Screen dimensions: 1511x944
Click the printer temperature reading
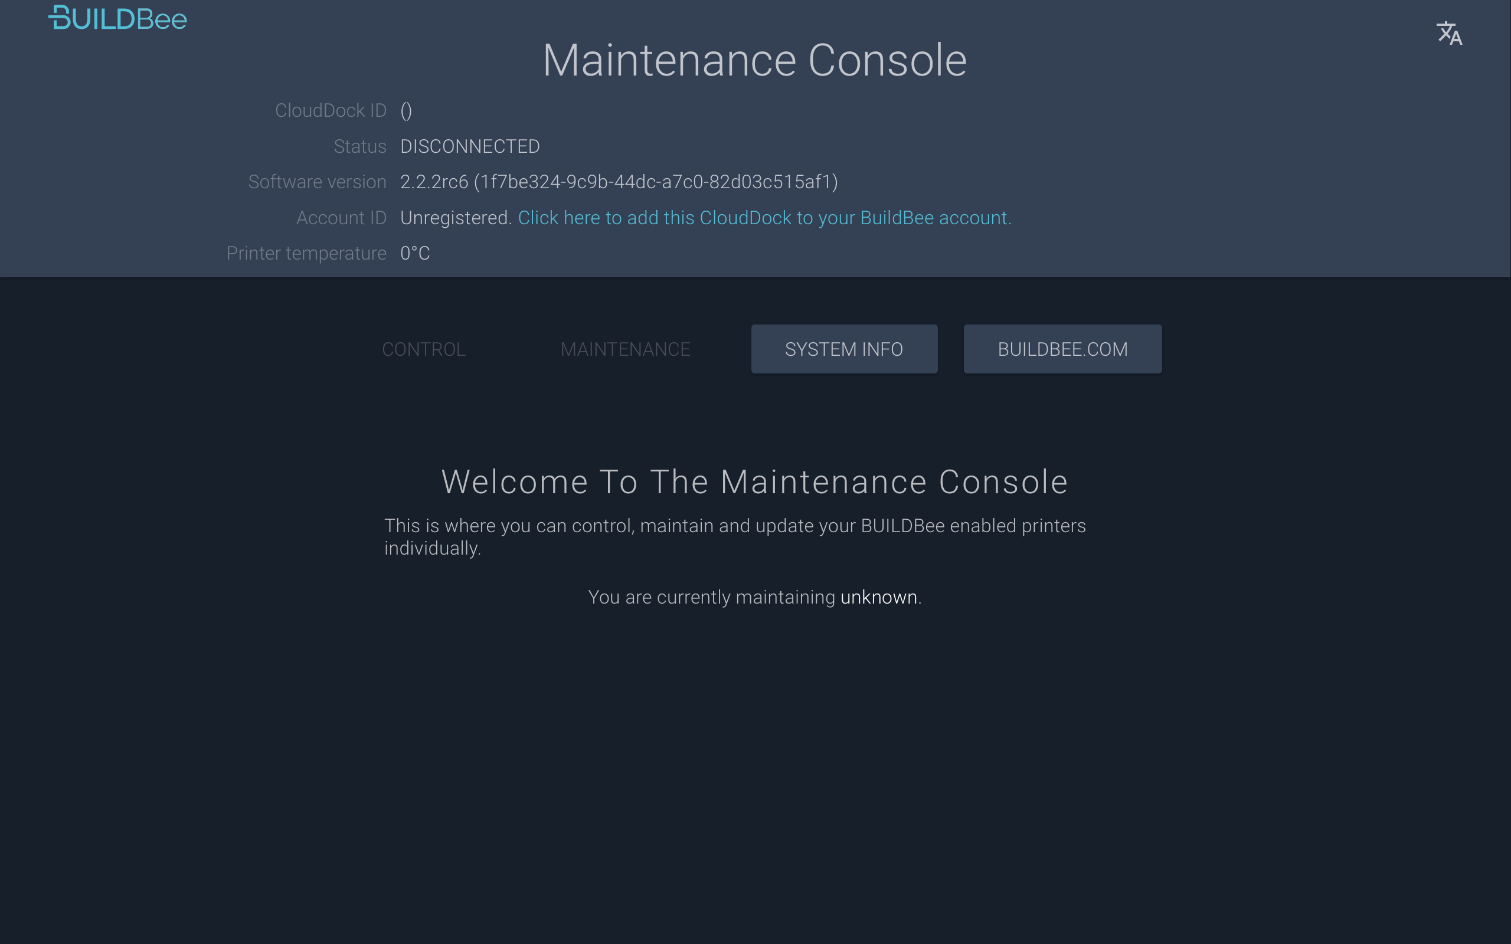tap(414, 253)
